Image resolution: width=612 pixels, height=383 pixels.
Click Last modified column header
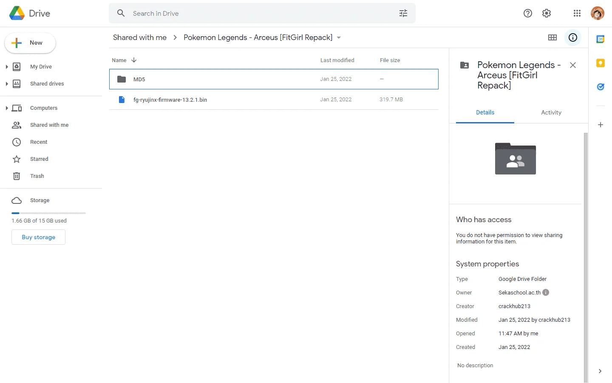pos(337,60)
